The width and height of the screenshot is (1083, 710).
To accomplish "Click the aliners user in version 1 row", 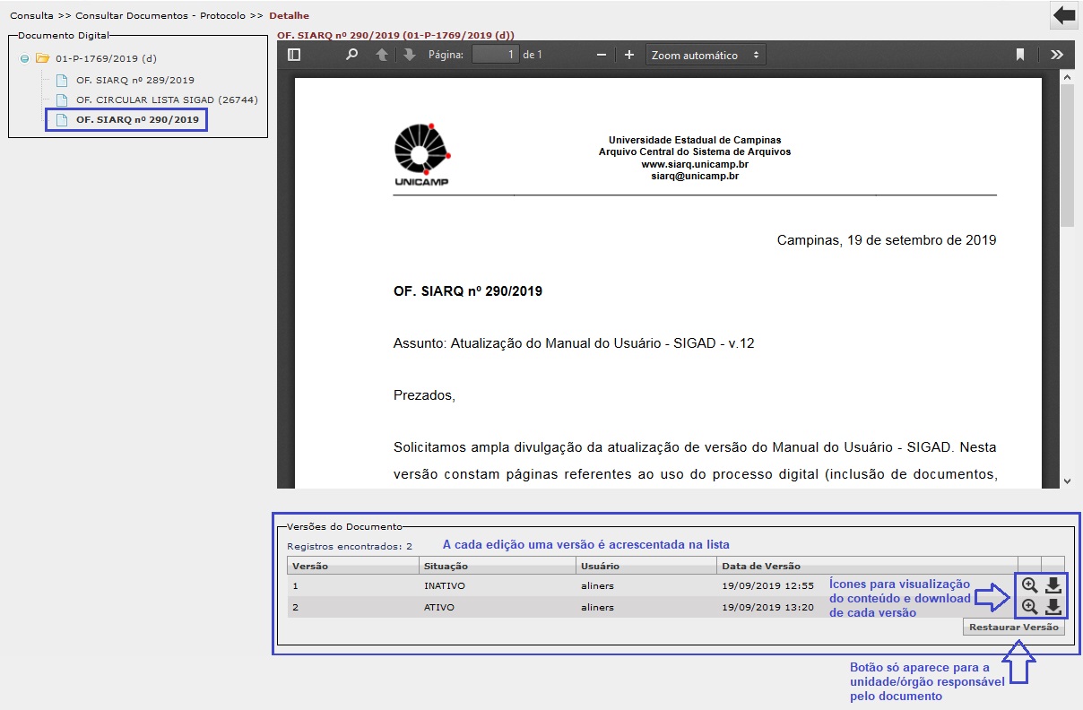I will pyautogui.click(x=597, y=585).
